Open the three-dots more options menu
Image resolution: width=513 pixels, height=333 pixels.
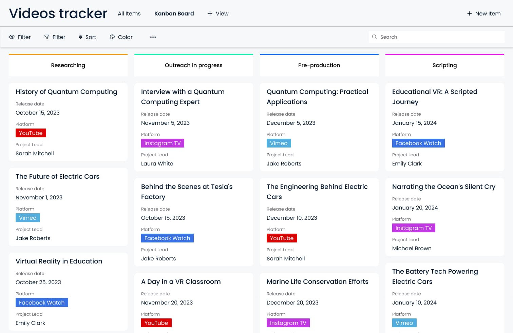(x=153, y=37)
